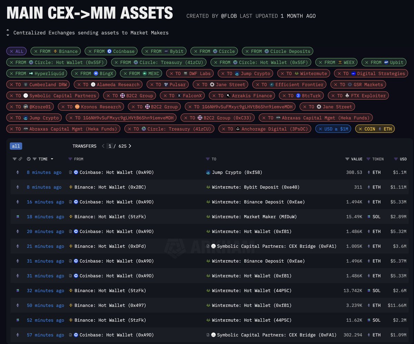This screenshot has width=414, height=344.
Task: Open the @FLOB creator profile link
Action: [229, 16]
